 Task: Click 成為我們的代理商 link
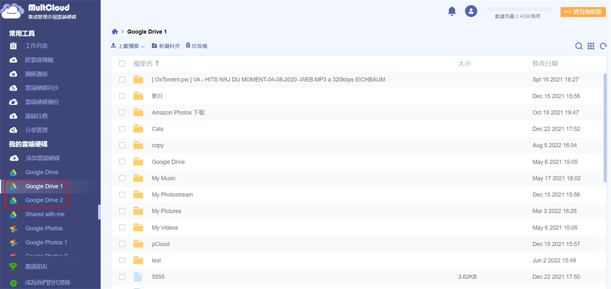pos(47,283)
